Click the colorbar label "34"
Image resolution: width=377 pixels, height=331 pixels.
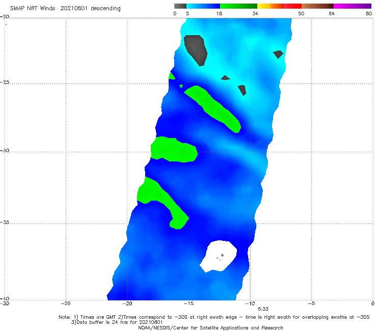(x=255, y=14)
